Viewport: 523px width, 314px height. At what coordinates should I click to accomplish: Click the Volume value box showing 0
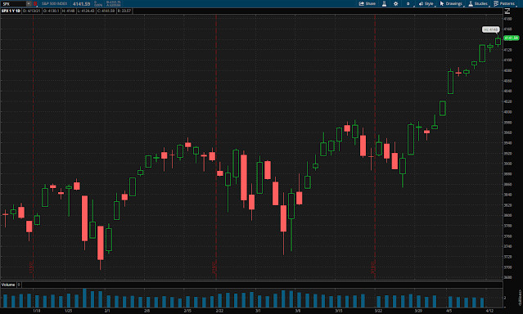click(x=19, y=285)
